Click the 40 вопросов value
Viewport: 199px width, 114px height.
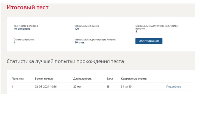(x=22, y=29)
